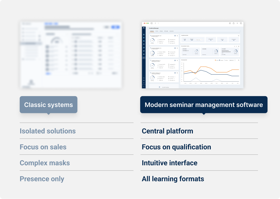Click refresh icon in the key figures panel
The image size is (280, 199).
coord(239,35)
